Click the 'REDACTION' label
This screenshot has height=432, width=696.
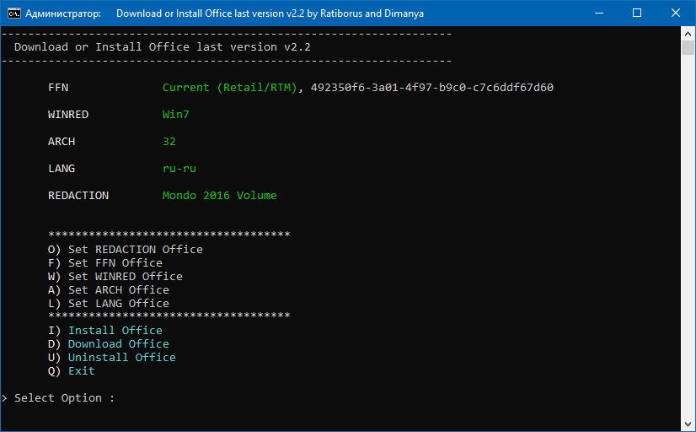click(78, 196)
